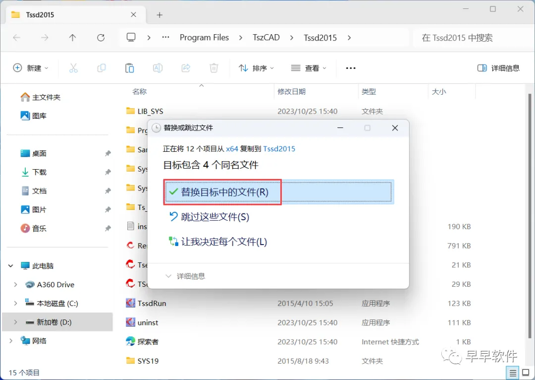The height and width of the screenshot is (380, 535).
Task: Open 图库 in the sidebar
Action: click(34, 116)
